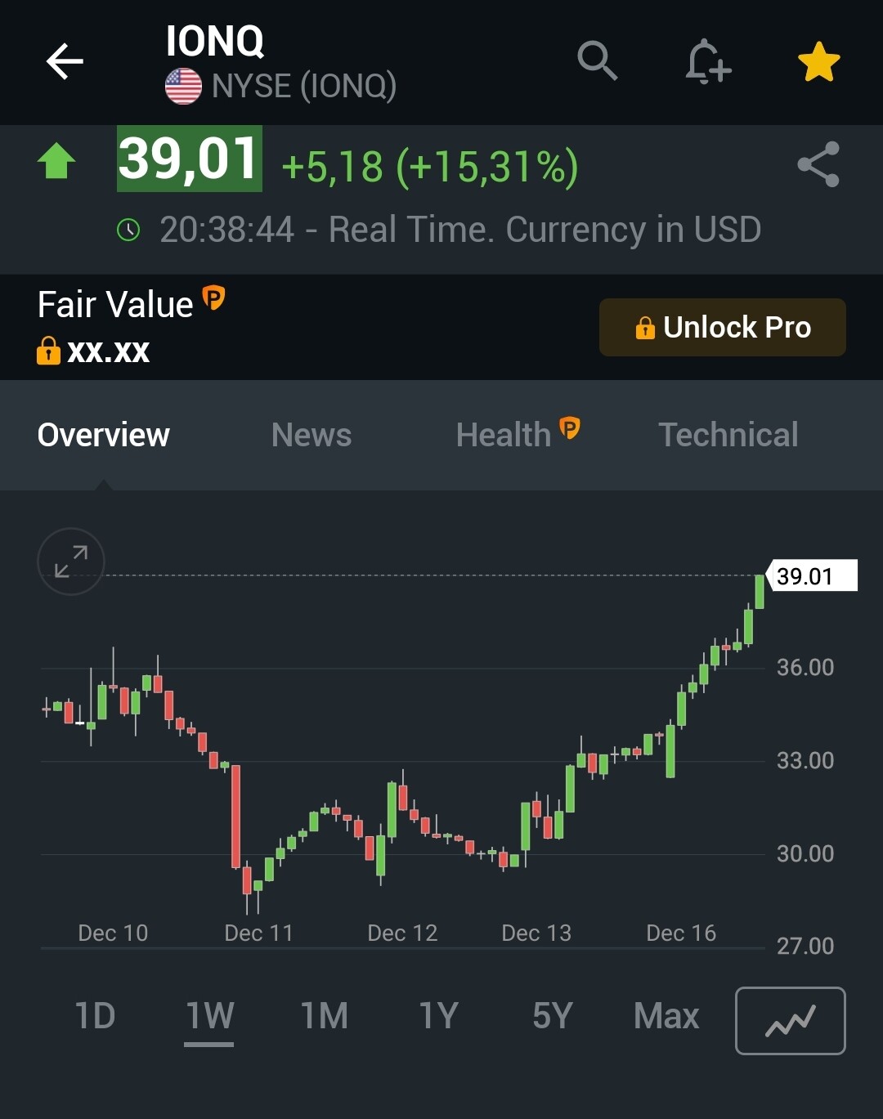Share IONQ quote via share icon
Viewport: 883px width, 1119px height.
point(818,164)
